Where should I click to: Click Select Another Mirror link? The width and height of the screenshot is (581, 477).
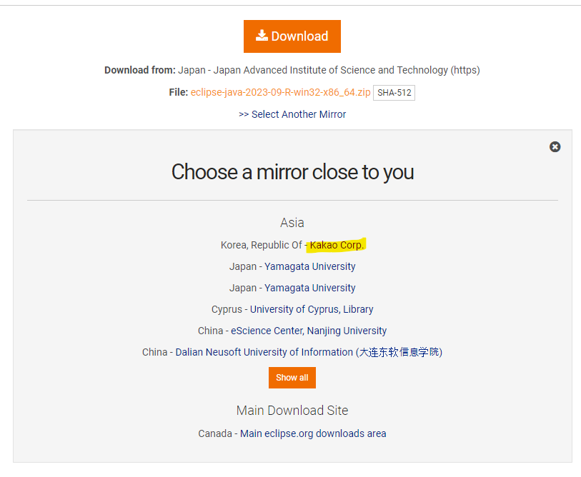coord(292,114)
